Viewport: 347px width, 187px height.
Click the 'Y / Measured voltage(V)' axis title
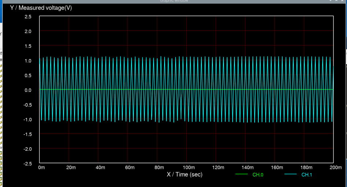pyautogui.click(x=41, y=8)
